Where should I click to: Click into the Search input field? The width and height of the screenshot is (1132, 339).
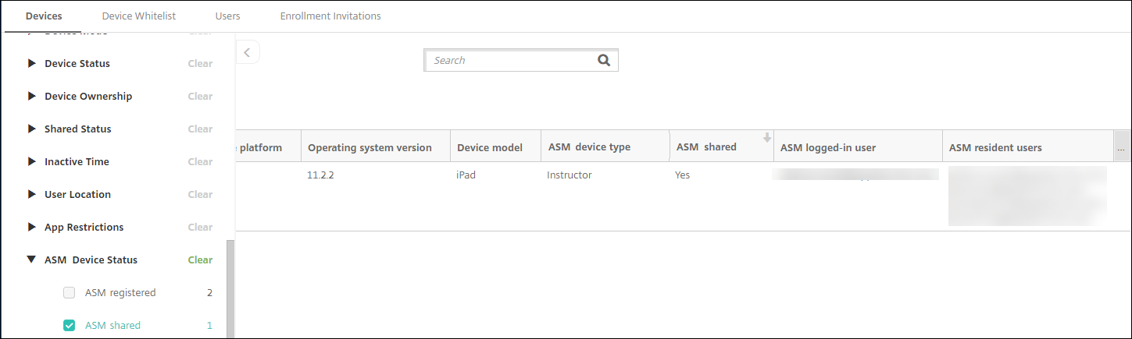[509, 60]
